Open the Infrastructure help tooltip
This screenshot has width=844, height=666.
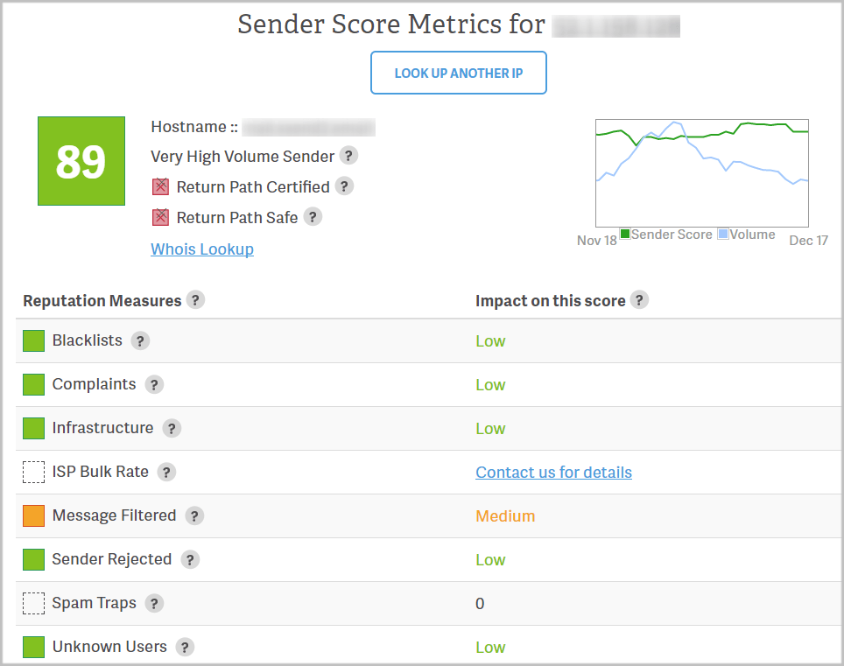[172, 428]
